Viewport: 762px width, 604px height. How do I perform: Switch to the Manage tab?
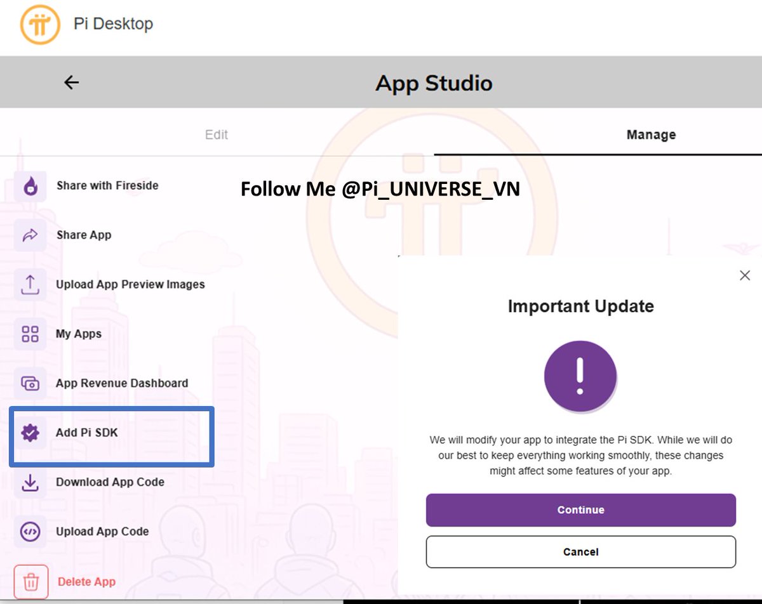[651, 135]
